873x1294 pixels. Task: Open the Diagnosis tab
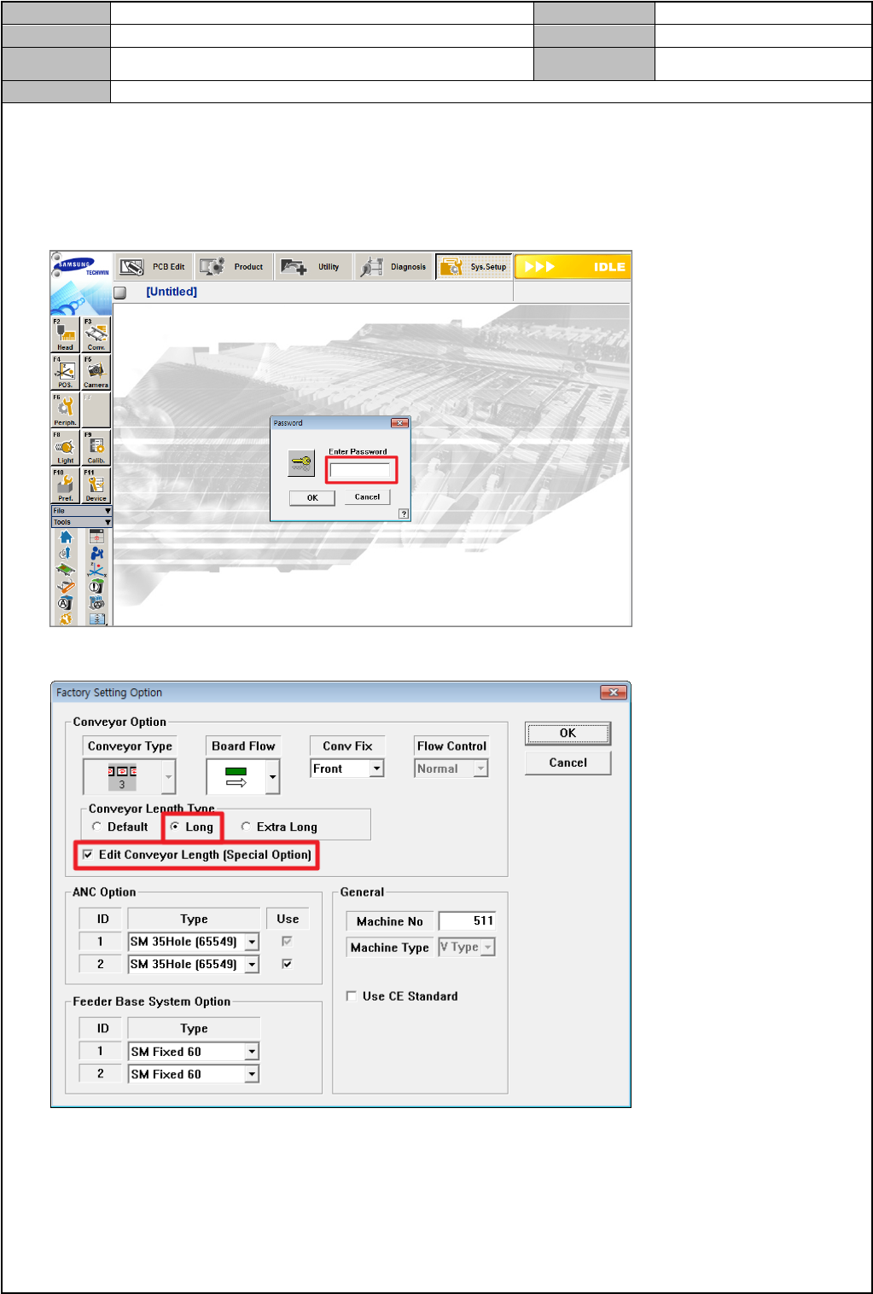(394, 267)
